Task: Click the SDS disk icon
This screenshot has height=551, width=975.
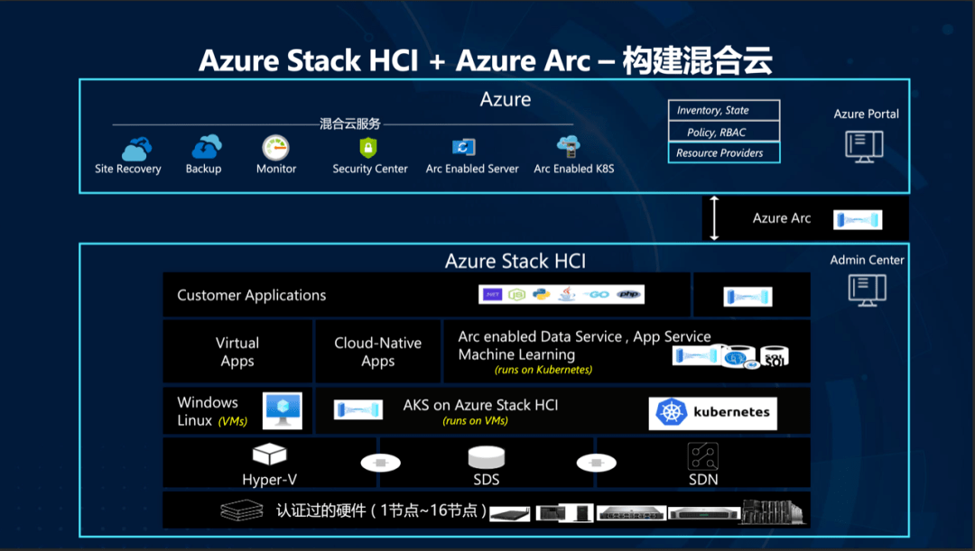Action: coord(487,458)
